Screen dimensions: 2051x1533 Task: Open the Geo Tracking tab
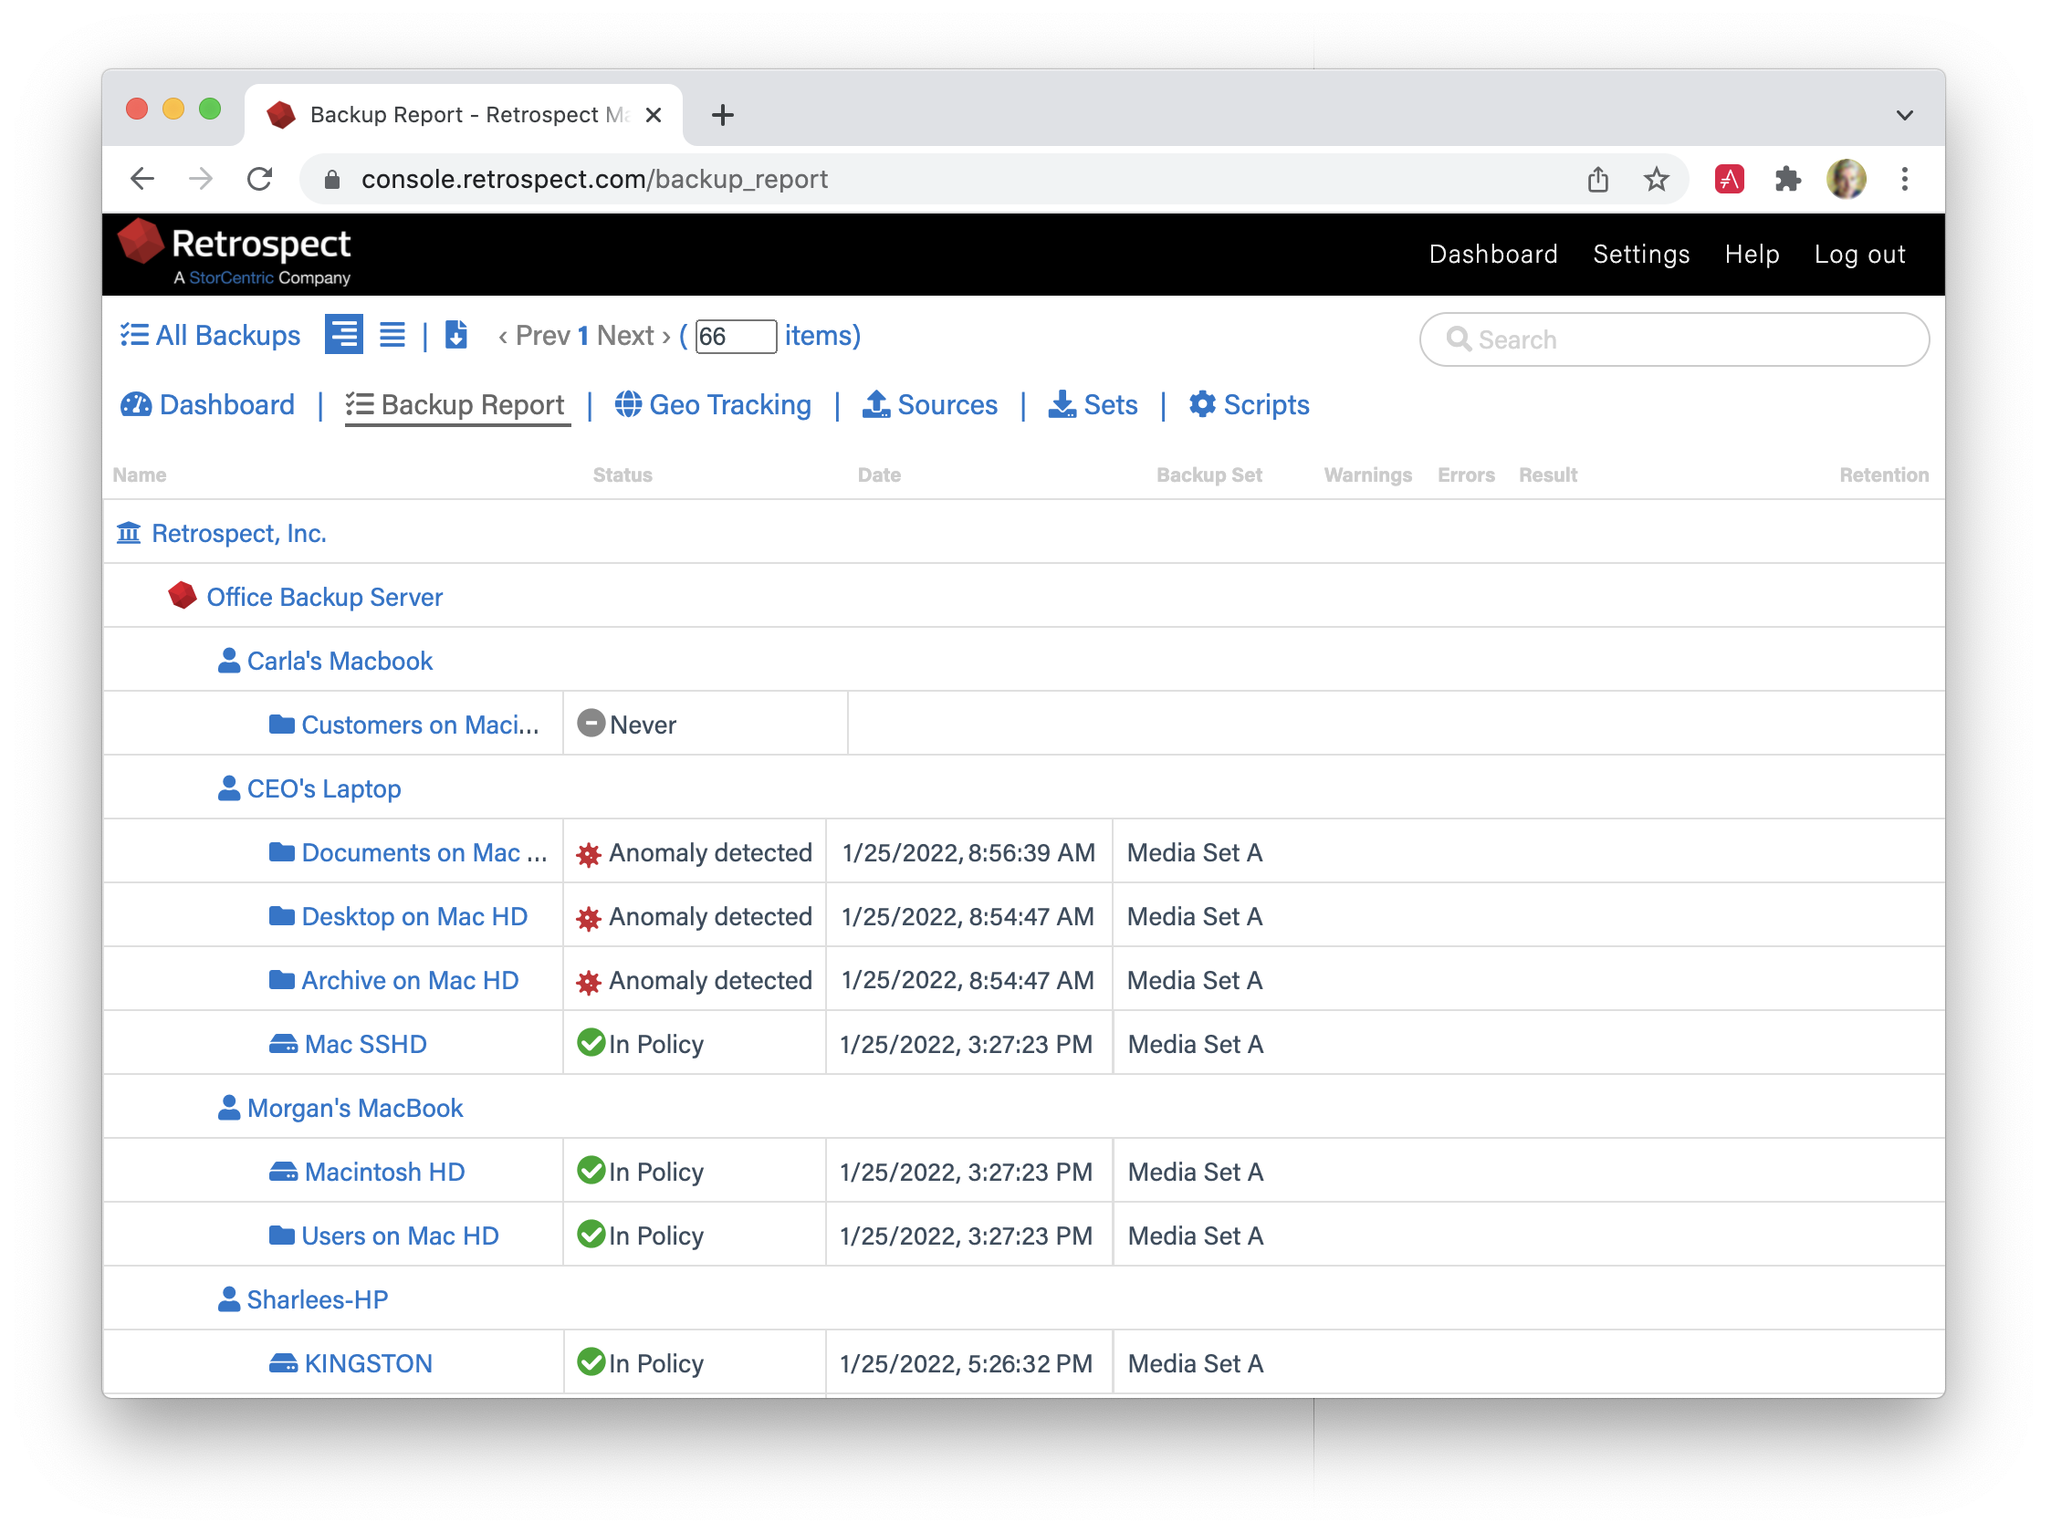(x=713, y=405)
